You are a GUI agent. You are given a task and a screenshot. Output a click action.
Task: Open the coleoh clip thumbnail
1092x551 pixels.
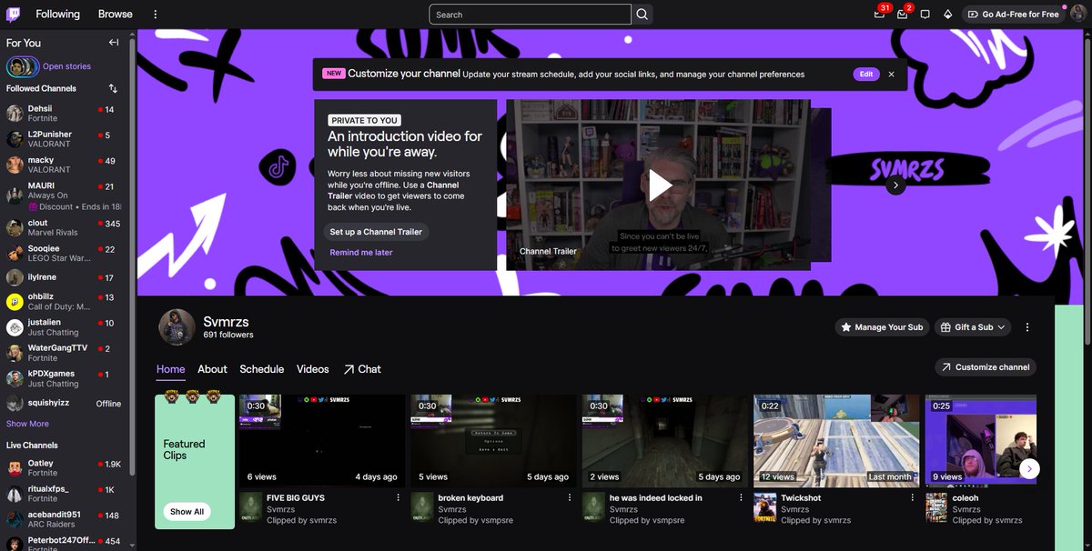[983, 441]
